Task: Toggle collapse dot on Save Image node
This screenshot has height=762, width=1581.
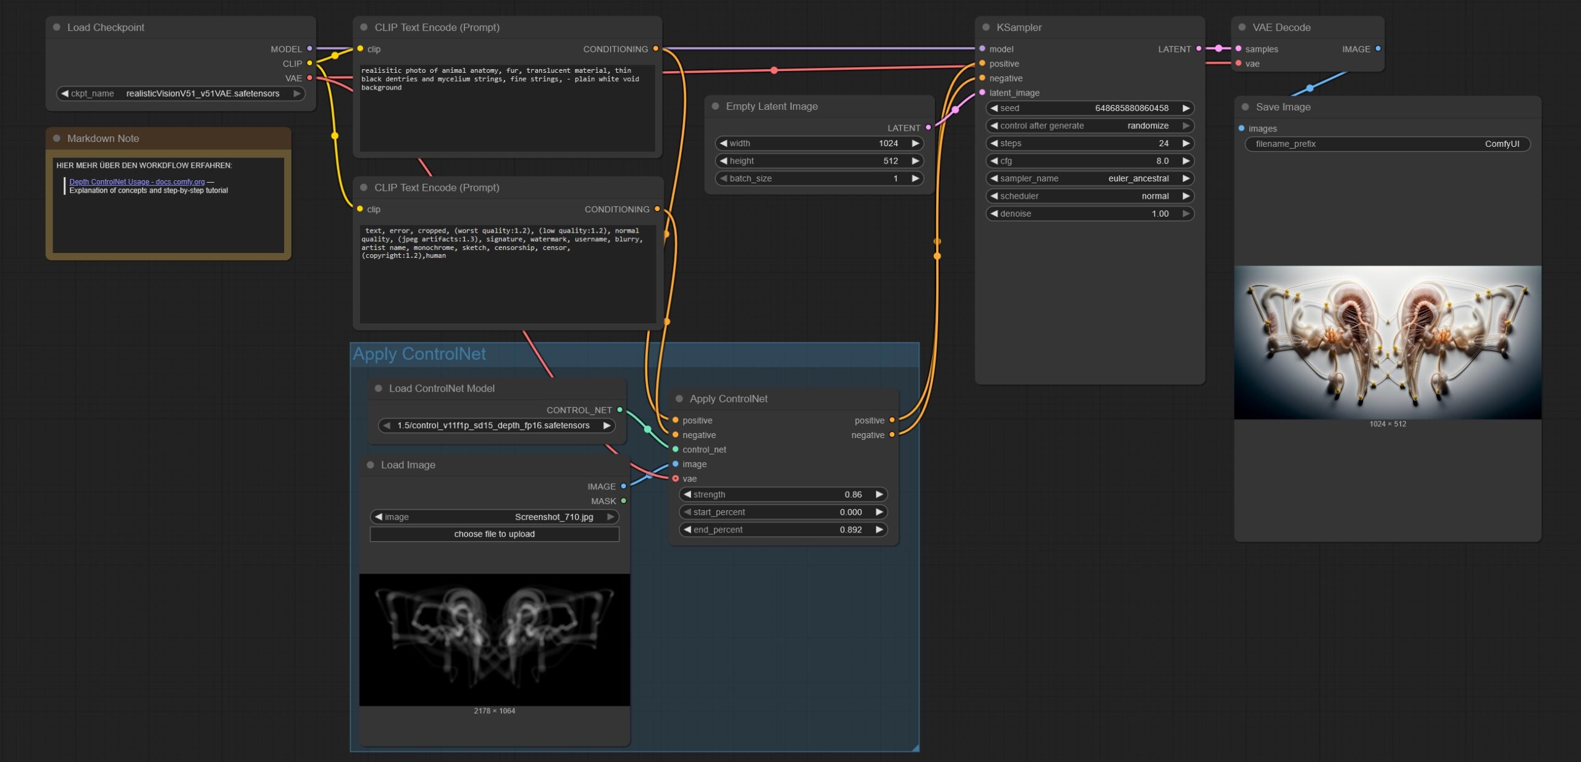Action: [1245, 107]
